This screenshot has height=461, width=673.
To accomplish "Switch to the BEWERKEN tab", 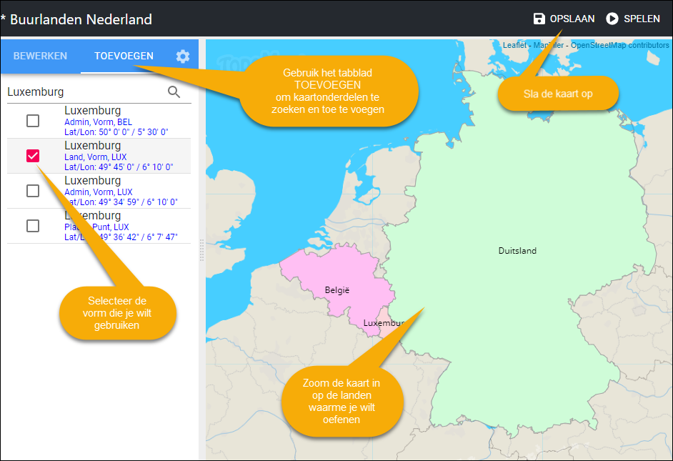I will (x=40, y=56).
